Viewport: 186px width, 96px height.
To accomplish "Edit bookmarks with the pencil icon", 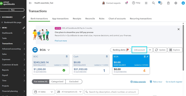I will pos(24,17).
